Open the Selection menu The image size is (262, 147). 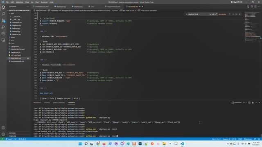19,2
